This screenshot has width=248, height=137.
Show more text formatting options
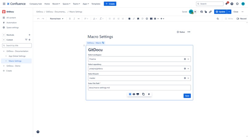(x=78, y=19)
